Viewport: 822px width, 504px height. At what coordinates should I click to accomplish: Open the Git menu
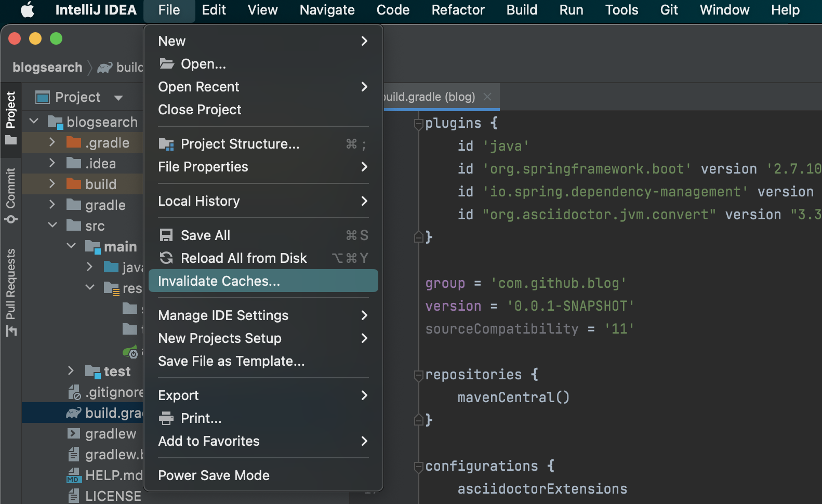[669, 10]
